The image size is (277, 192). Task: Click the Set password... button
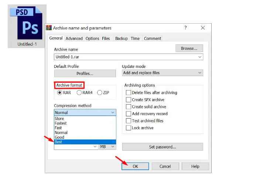(x=163, y=147)
